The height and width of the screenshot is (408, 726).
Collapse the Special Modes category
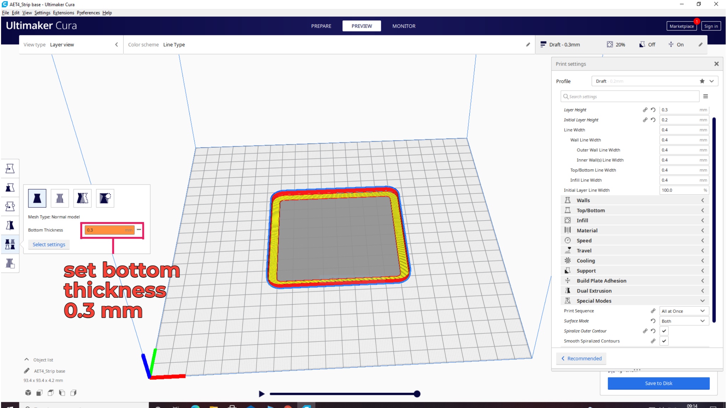point(635,301)
